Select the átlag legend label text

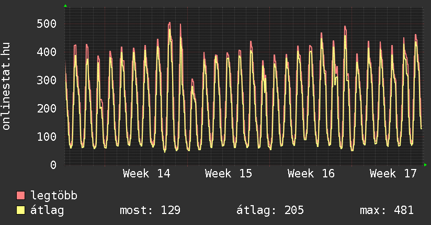[x=47, y=210]
